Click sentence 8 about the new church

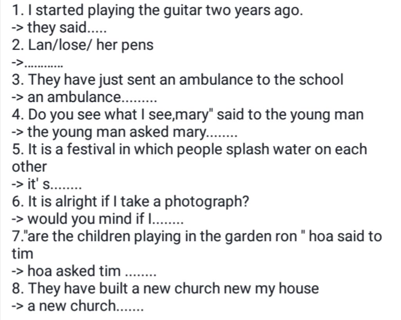[165, 288]
